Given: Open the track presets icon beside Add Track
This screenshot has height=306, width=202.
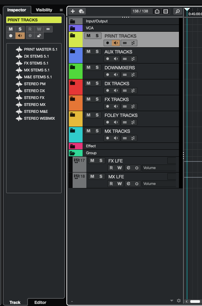Looking at the screenshot, I should (x=82, y=11).
